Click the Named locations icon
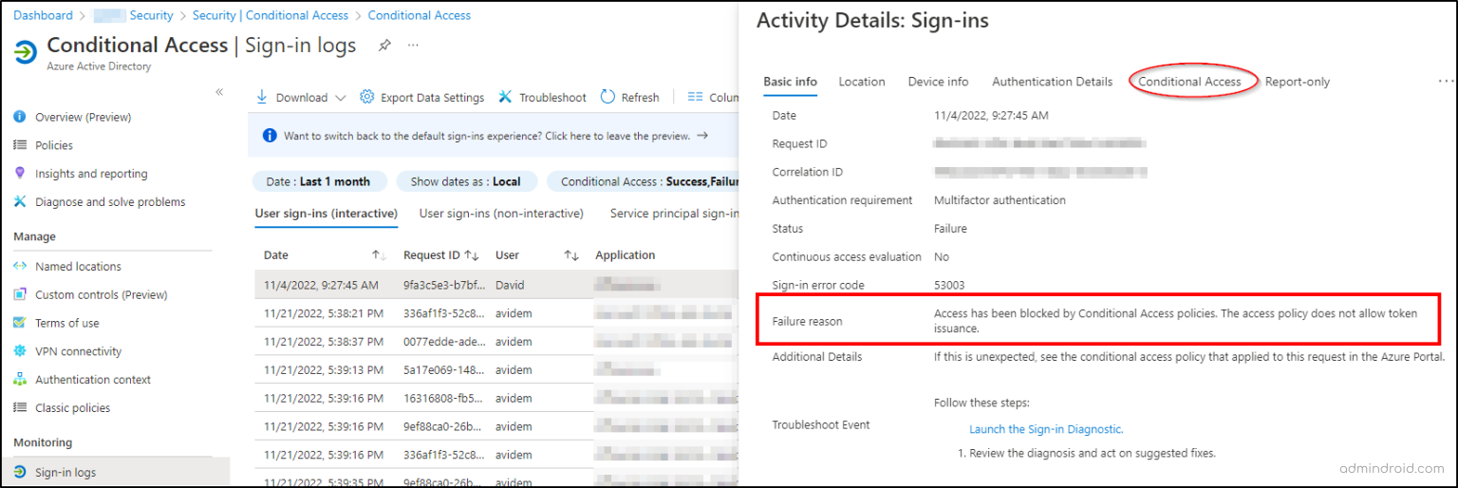Image resolution: width=1458 pixels, height=488 pixels. (20, 266)
